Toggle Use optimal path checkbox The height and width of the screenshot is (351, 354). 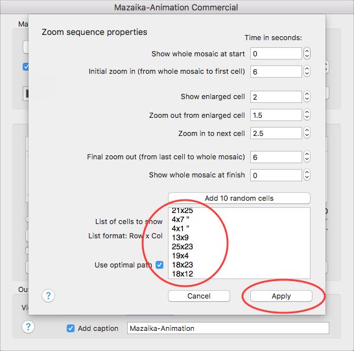tap(159, 265)
